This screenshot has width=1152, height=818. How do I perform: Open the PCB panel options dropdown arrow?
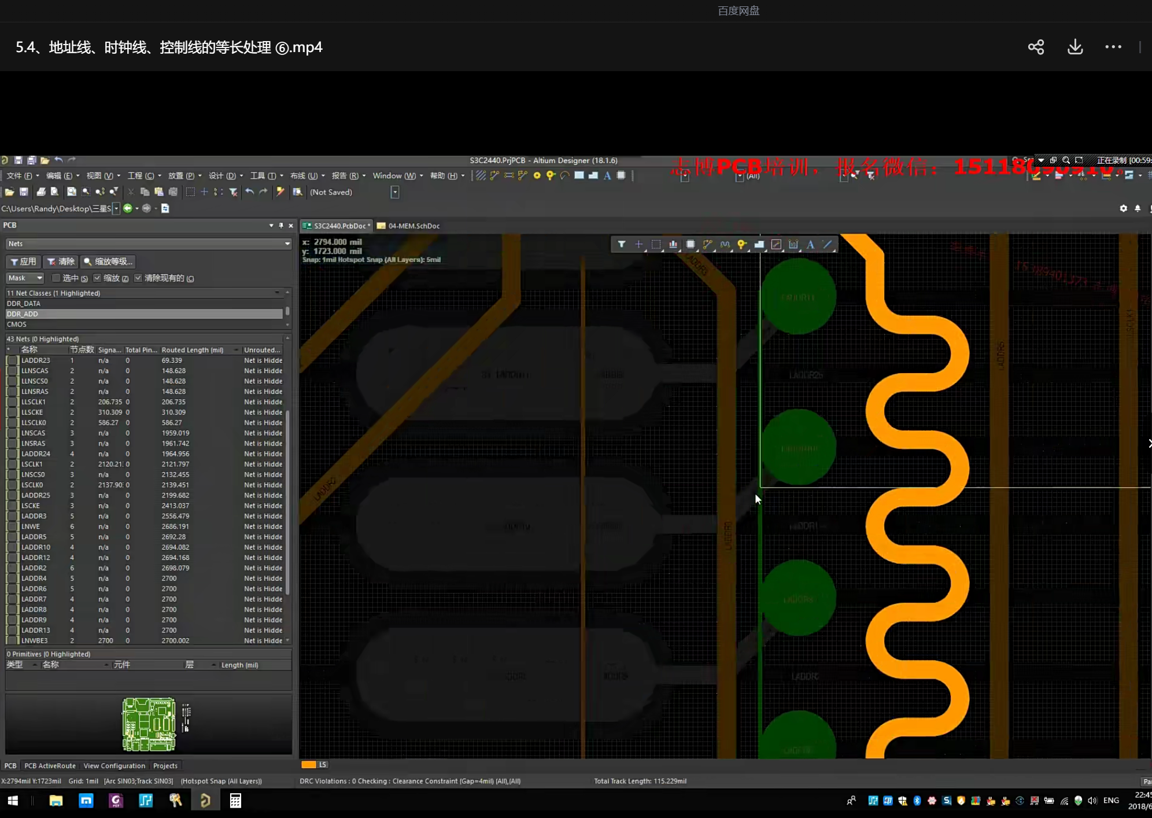(x=271, y=226)
